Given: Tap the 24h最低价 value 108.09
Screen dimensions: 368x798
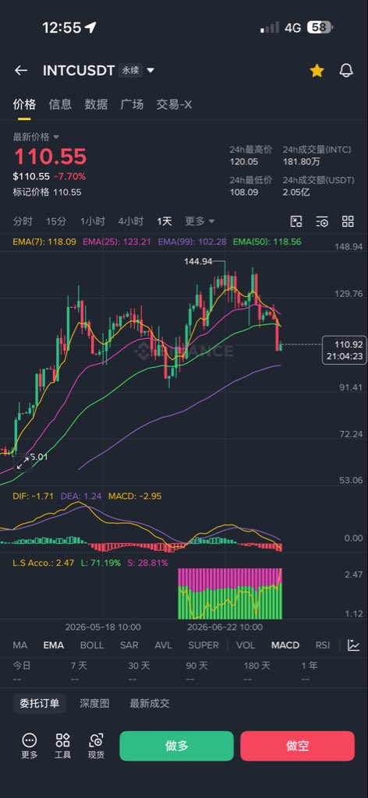Looking at the screenshot, I should (244, 192).
